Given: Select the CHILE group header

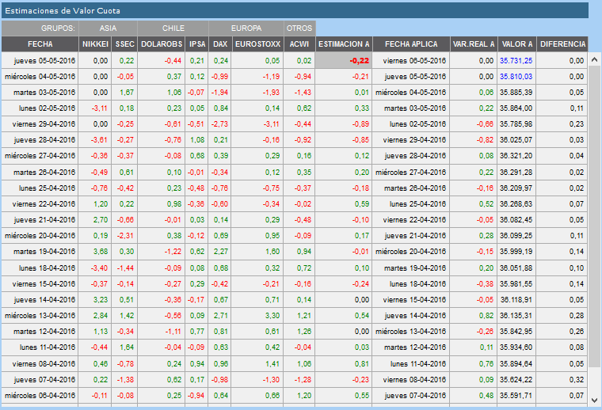Looking at the screenshot, I should pyautogui.click(x=173, y=28).
